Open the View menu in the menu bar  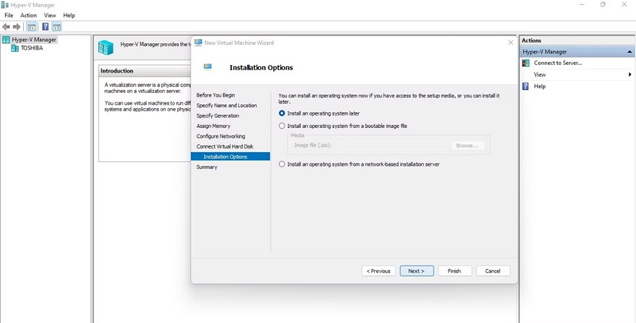click(x=50, y=15)
